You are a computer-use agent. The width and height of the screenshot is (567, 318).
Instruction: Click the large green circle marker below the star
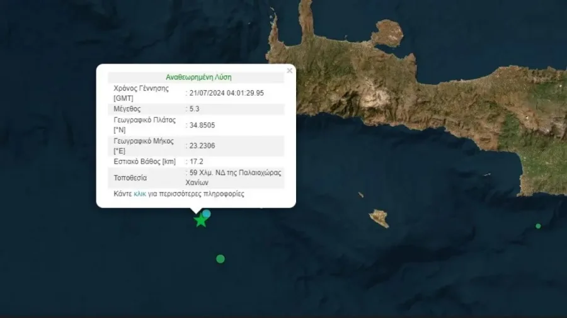point(220,259)
